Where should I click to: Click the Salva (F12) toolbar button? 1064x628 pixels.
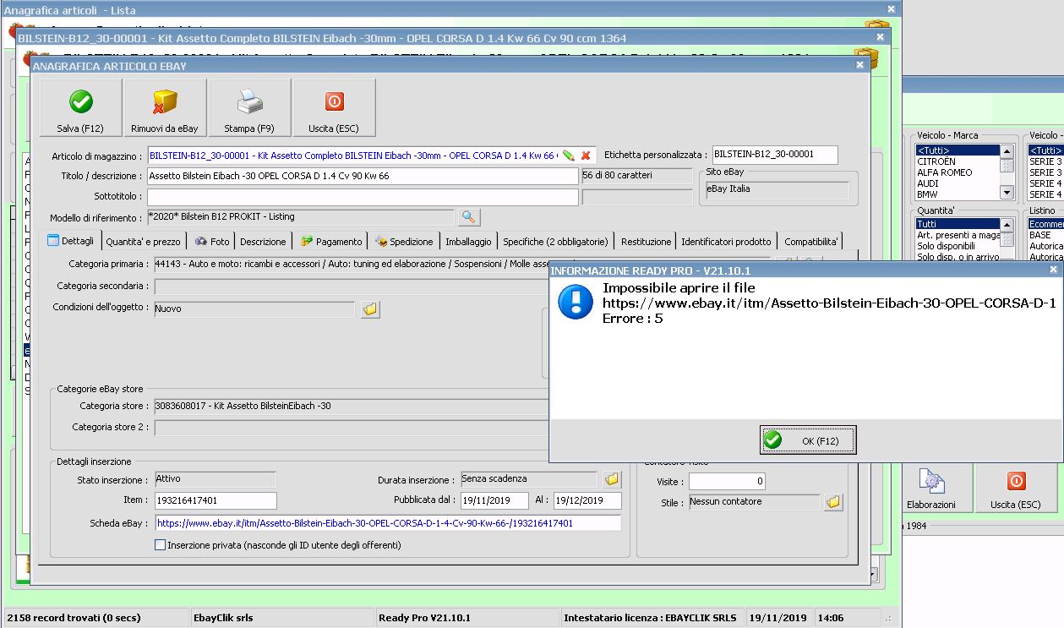click(80, 107)
